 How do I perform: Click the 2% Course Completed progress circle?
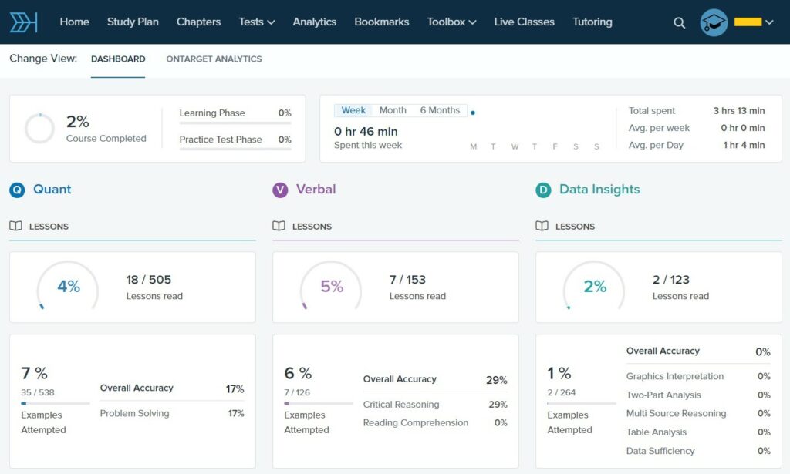(x=39, y=128)
